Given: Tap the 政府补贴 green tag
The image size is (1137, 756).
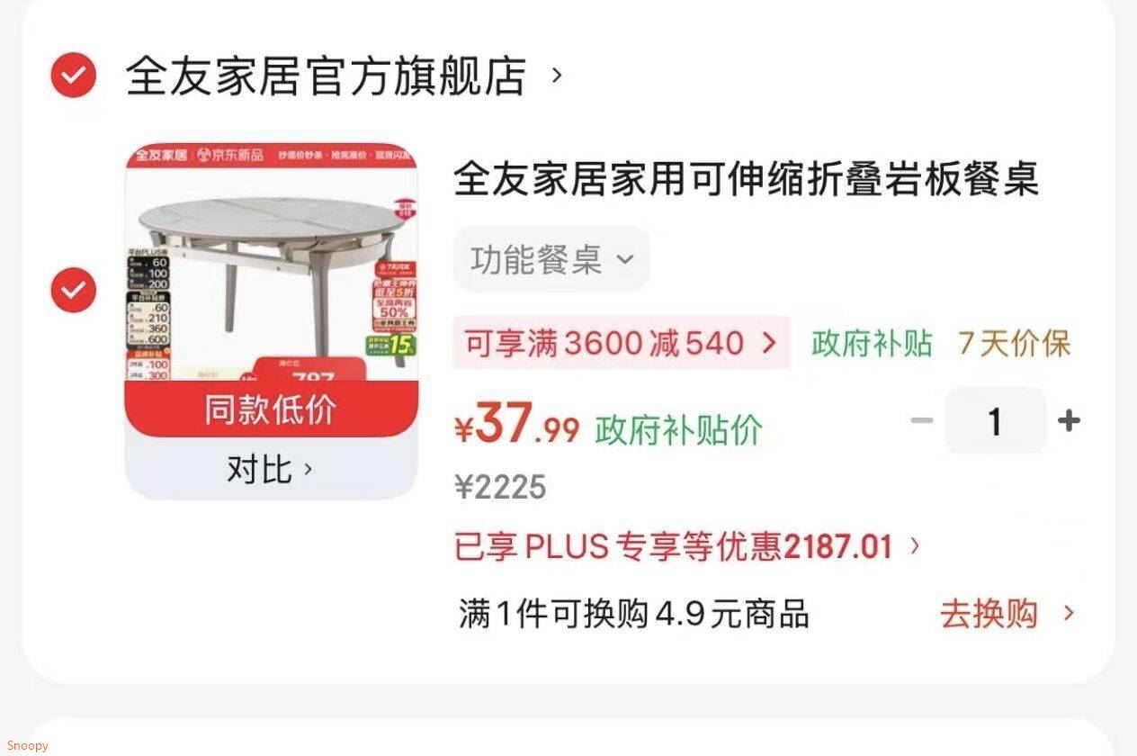Looking at the screenshot, I should coord(872,343).
